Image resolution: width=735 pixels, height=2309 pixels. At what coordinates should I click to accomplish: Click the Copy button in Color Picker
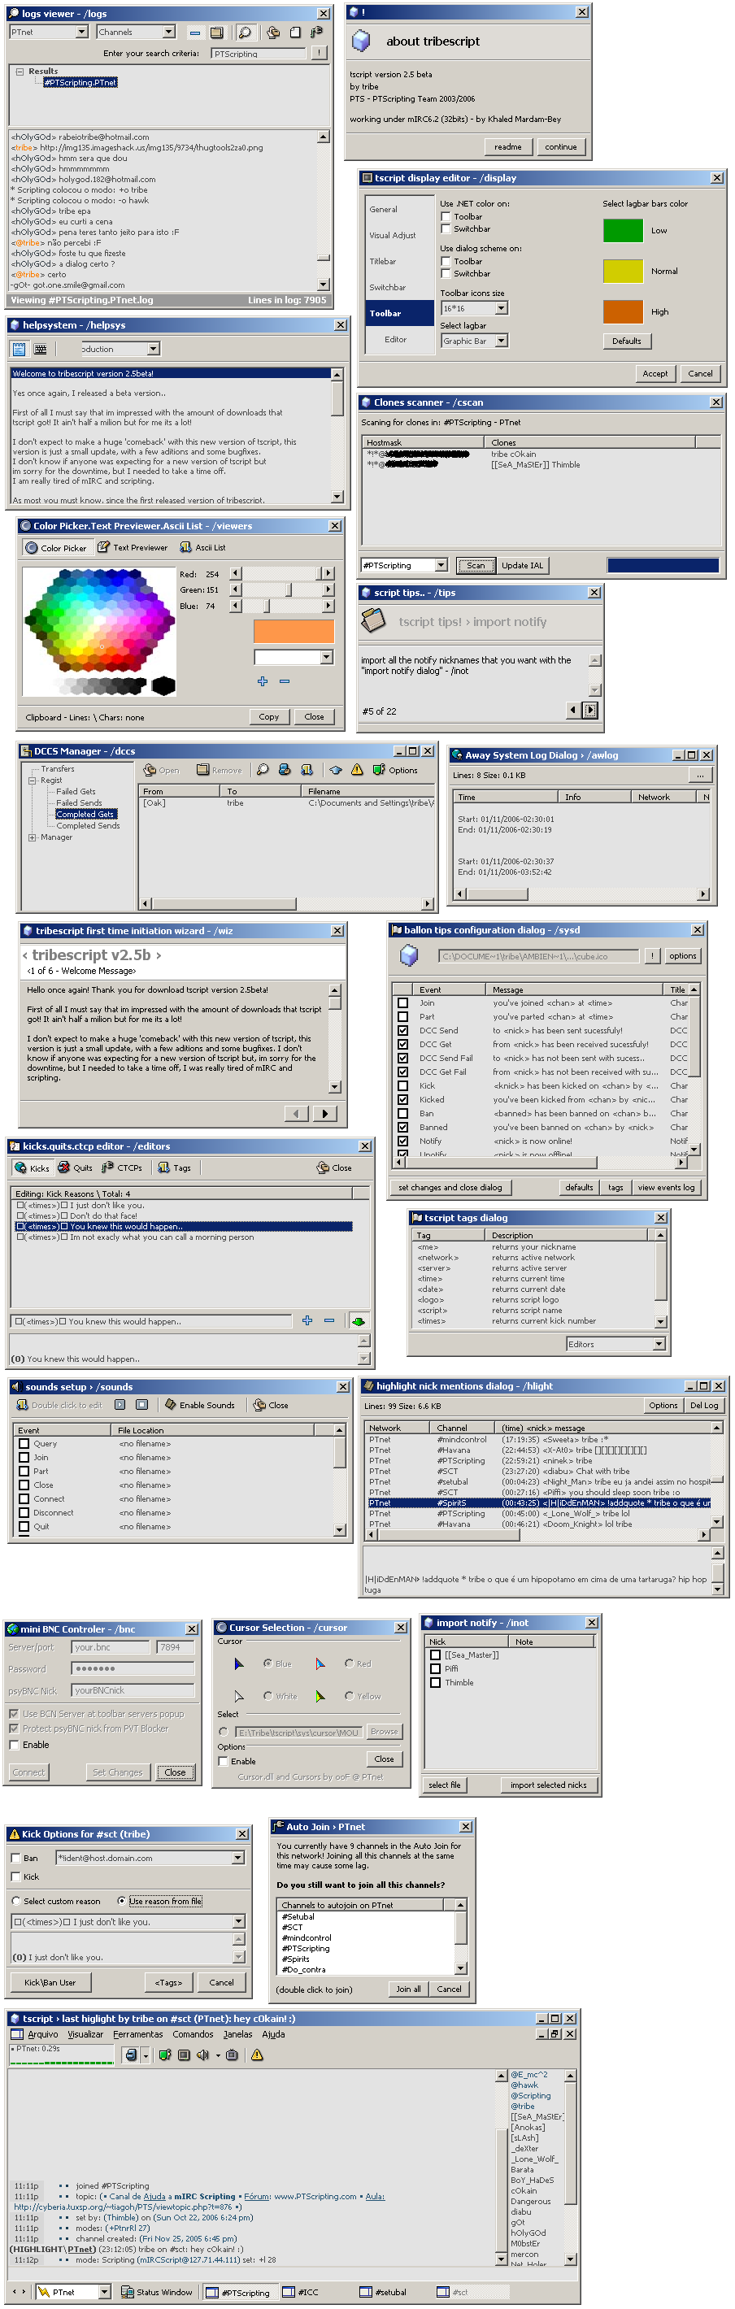(269, 716)
